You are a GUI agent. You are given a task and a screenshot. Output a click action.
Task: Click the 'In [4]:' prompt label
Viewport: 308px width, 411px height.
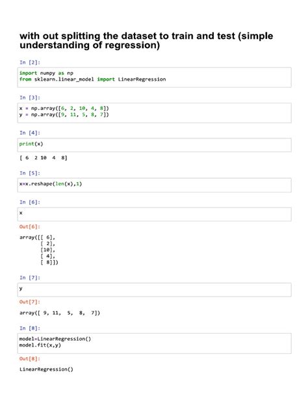pyautogui.click(x=30, y=133)
